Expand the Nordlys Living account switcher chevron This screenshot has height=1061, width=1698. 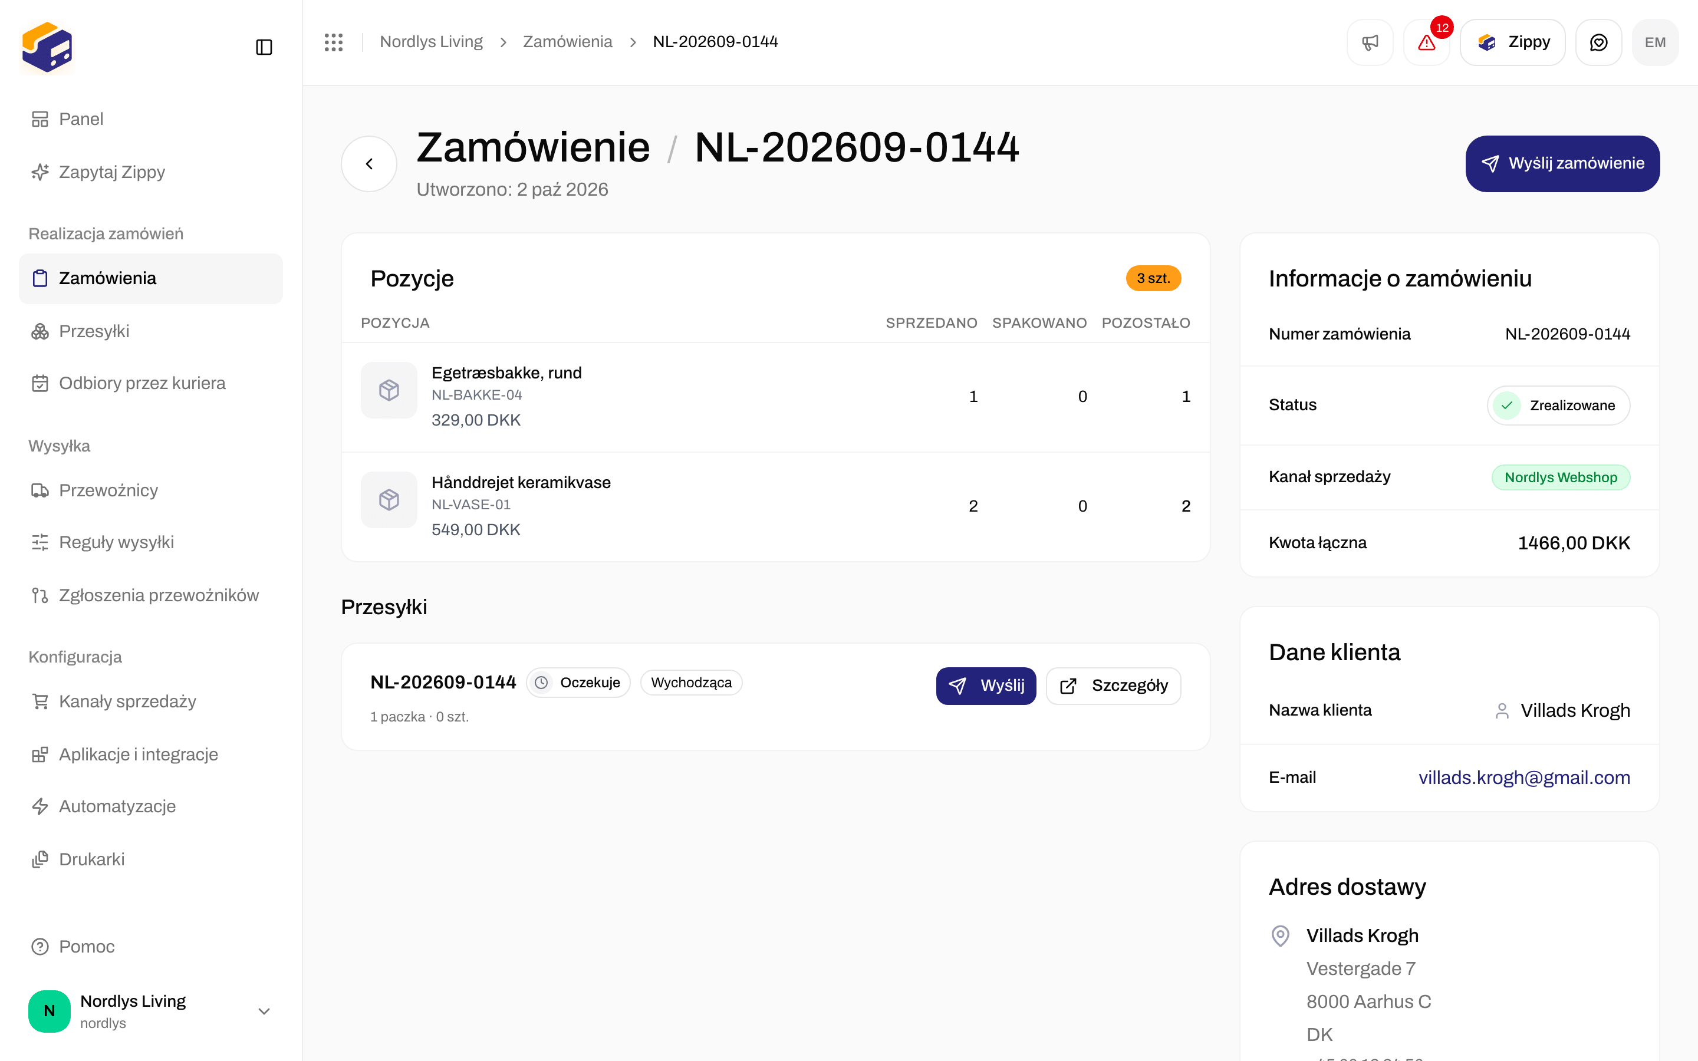[x=264, y=1011]
